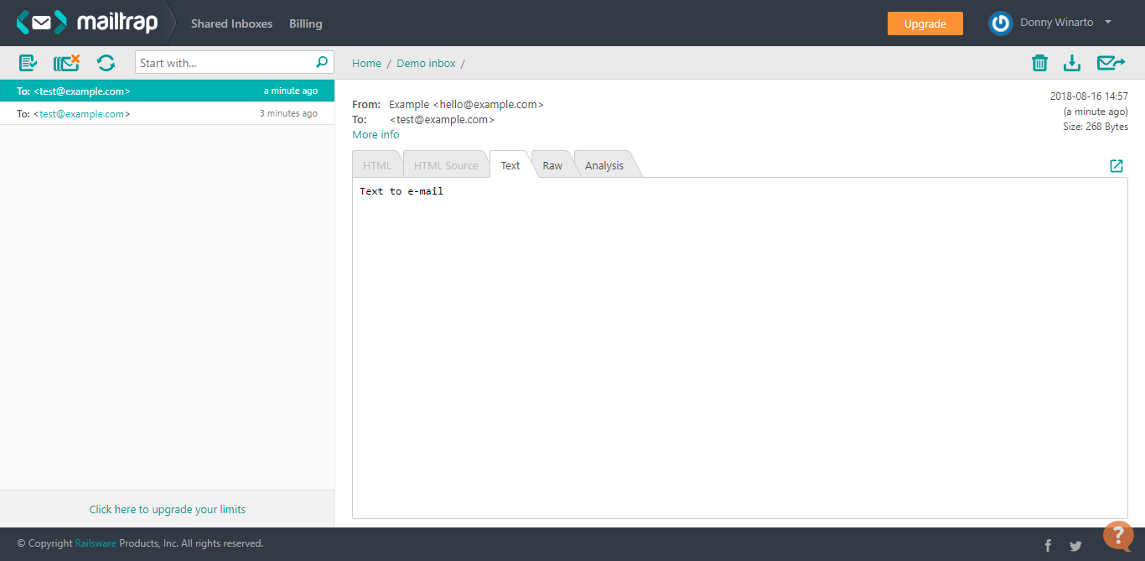Screen dimensions: 1145x561
Task: Navigate to Shared Inboxes
Action: point(231,23)
